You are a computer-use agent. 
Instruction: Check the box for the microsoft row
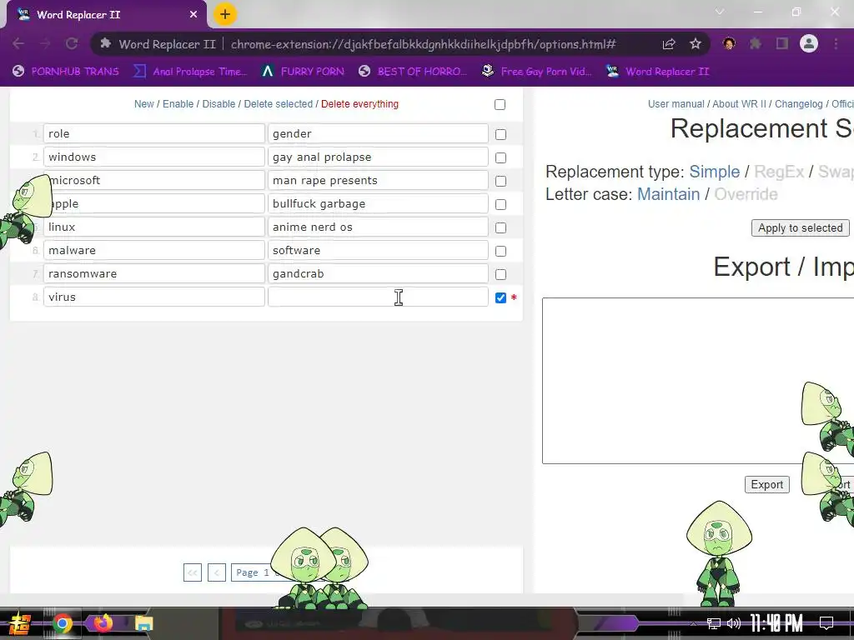[500, 181]
